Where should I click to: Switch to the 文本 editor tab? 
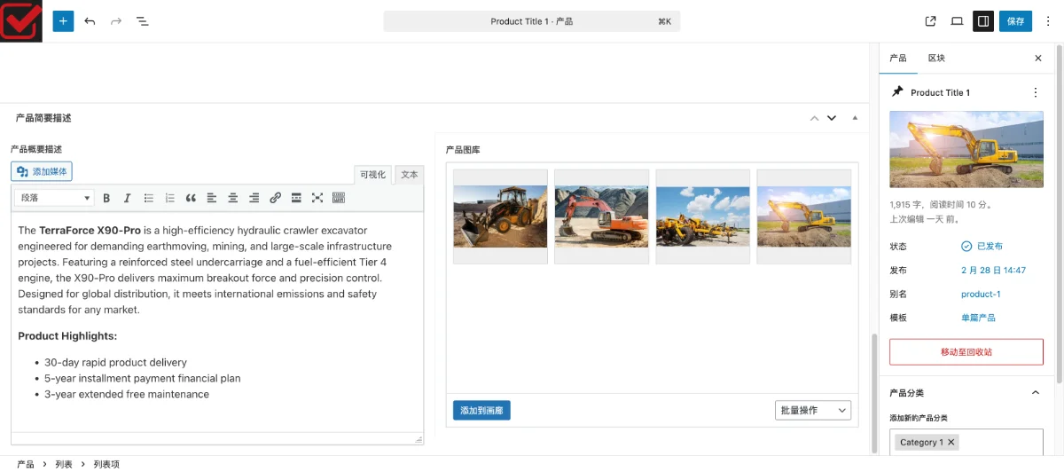[x=409, y=175]
